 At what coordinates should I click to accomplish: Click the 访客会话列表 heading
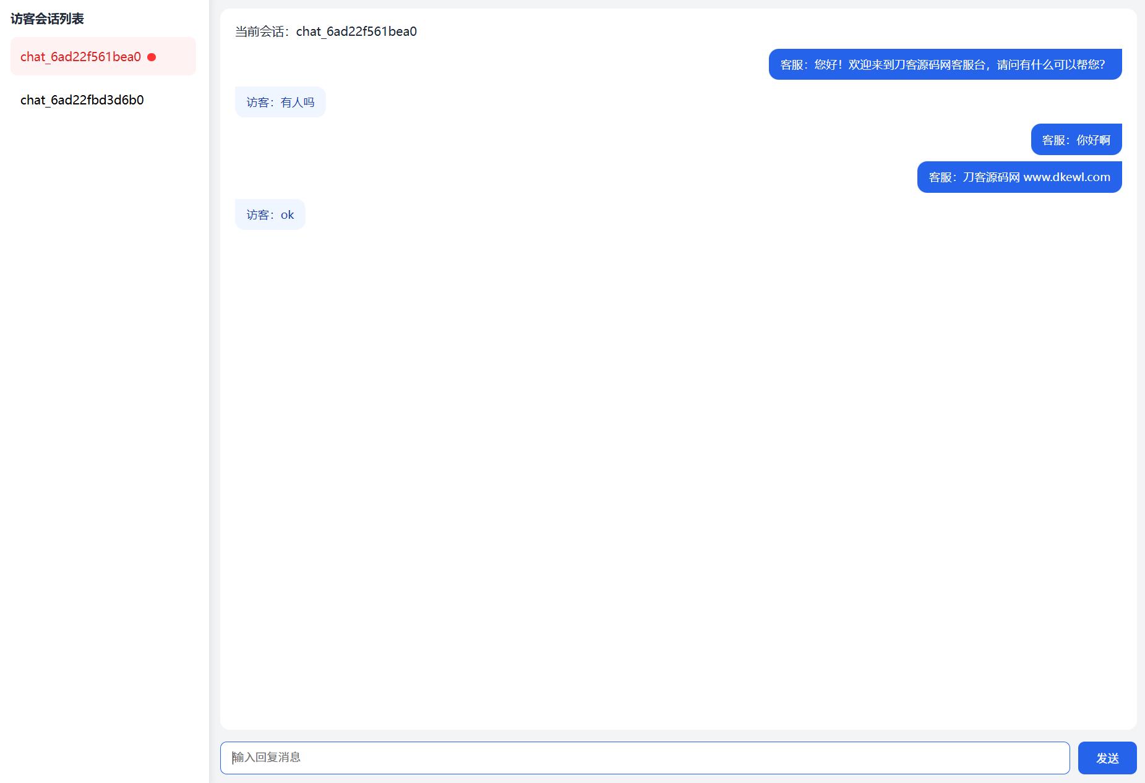[47, 19]
